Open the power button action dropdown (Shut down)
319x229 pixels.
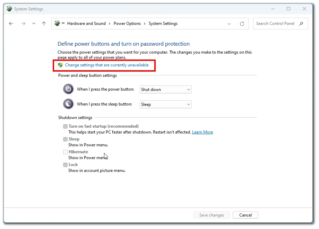click(166, 90)
